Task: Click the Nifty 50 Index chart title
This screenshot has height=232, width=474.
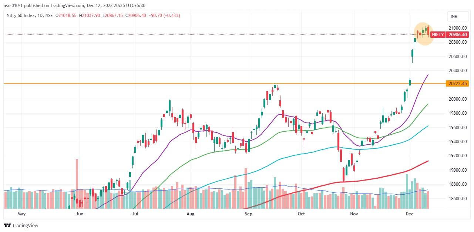Action: point(21,16)
